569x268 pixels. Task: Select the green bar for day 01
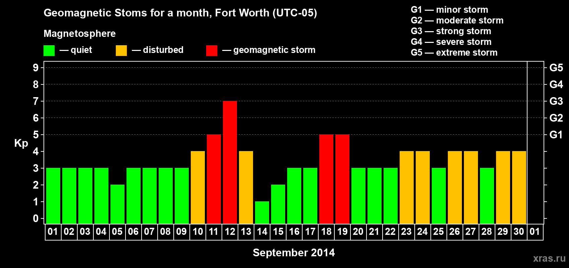pos(53,196)
